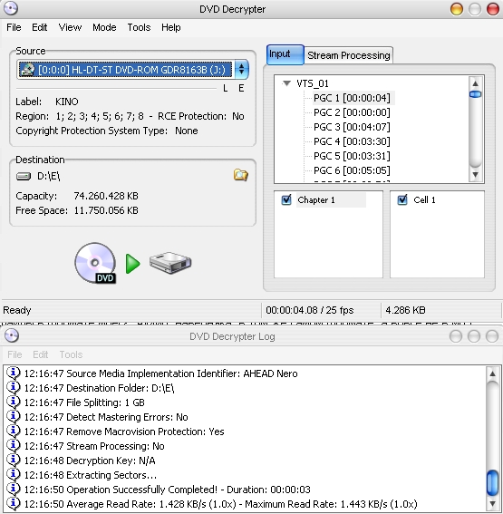Open the Tools menu in the Log window

[71, 354]
